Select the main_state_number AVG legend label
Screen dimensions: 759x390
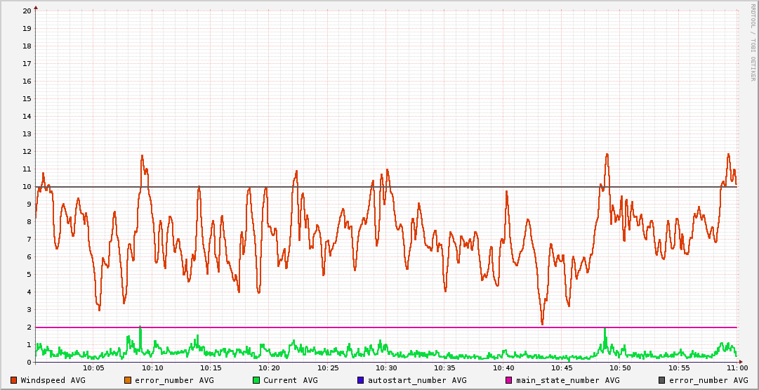coord(567,380)
